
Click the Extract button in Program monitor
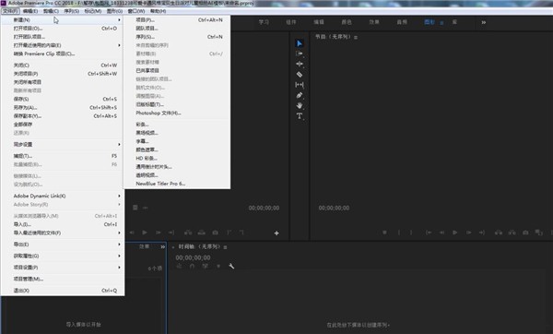[512, 233]
